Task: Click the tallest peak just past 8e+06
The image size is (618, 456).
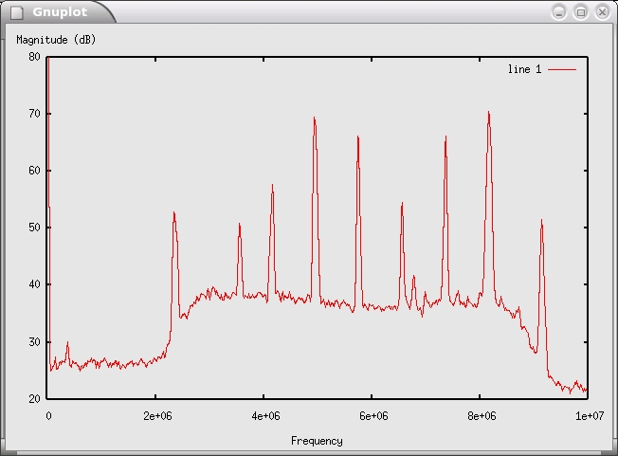Action: click(x=489, y=114)
